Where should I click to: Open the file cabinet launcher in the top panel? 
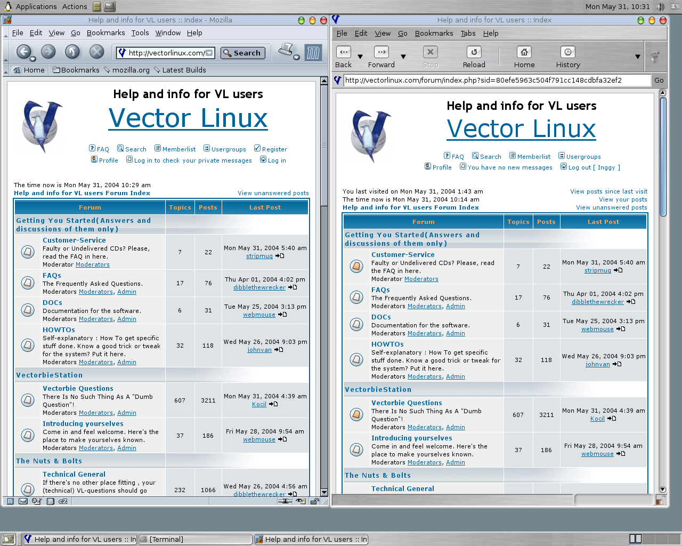tap(97, 6)
